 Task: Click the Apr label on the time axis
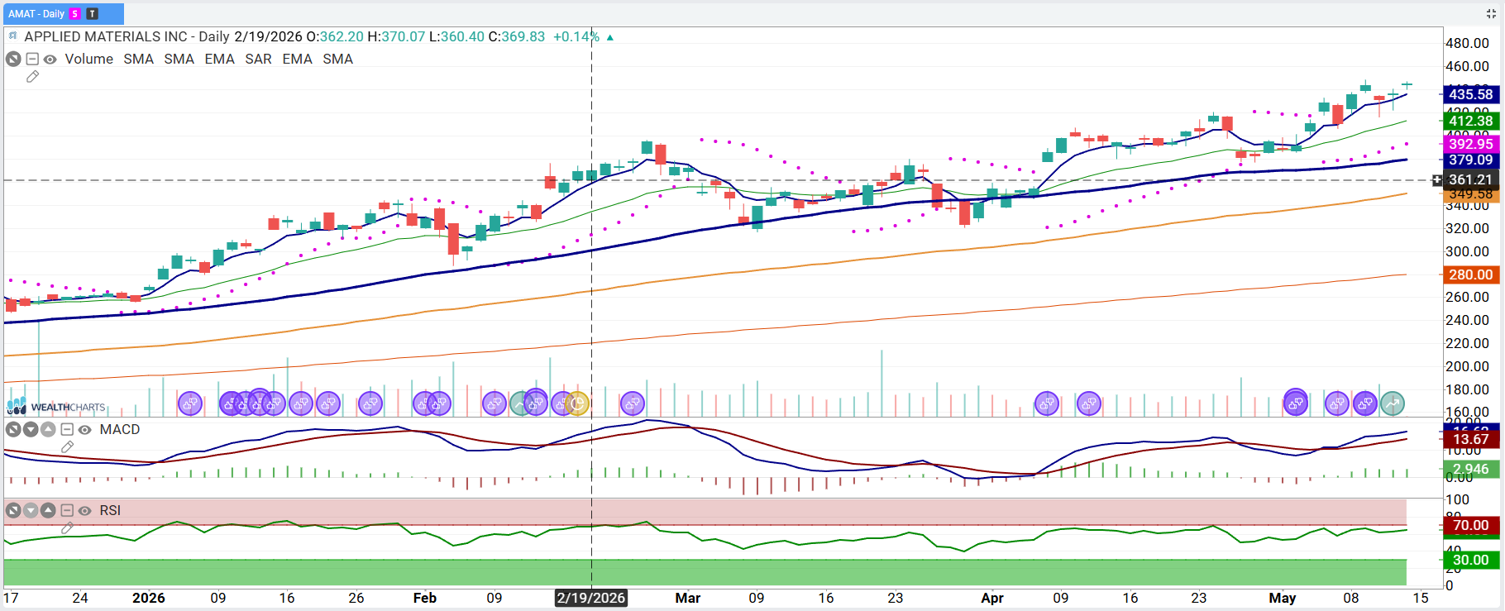[992, 598]
